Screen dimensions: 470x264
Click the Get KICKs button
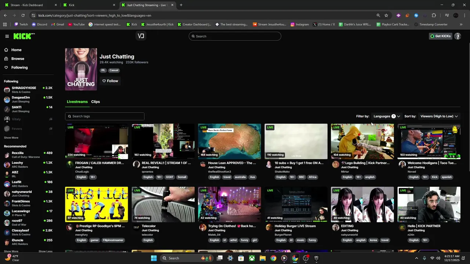click(x=440, y=36)
